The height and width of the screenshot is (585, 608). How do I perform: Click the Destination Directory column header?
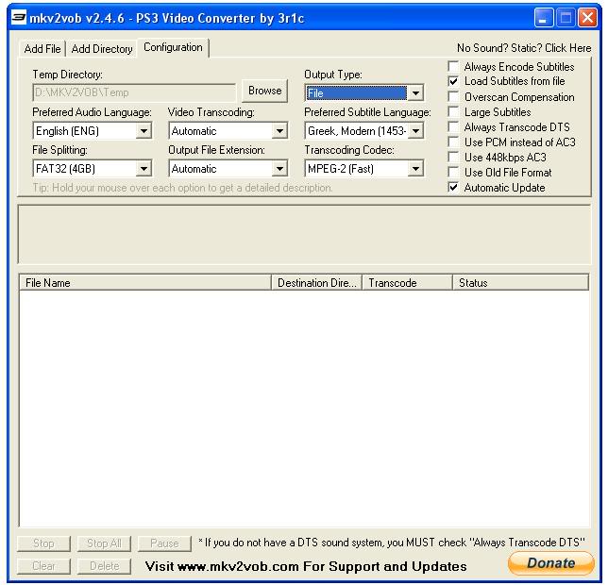(x=317, y=282)
